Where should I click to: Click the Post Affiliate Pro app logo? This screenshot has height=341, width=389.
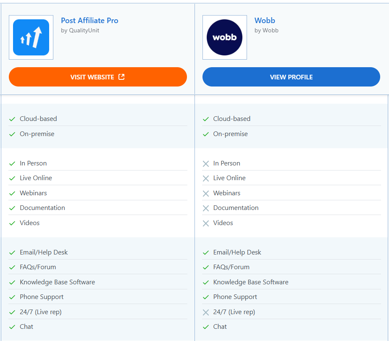(31, 37)
